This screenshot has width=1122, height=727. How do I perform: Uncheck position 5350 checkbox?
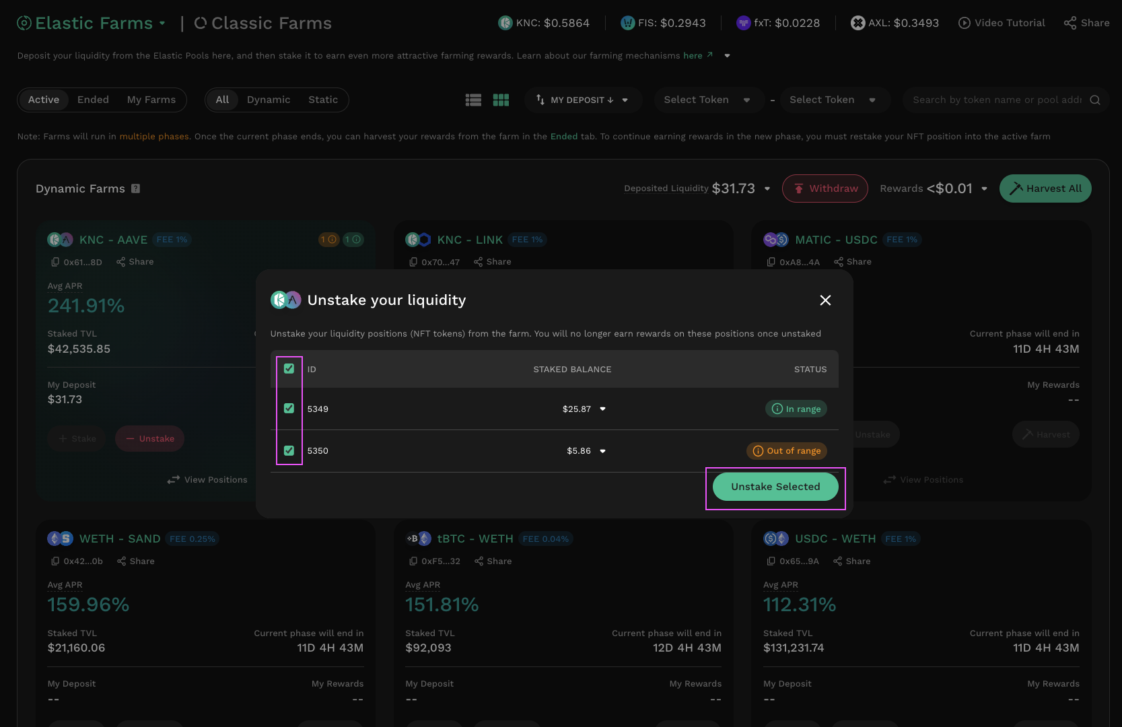[289, 451]
